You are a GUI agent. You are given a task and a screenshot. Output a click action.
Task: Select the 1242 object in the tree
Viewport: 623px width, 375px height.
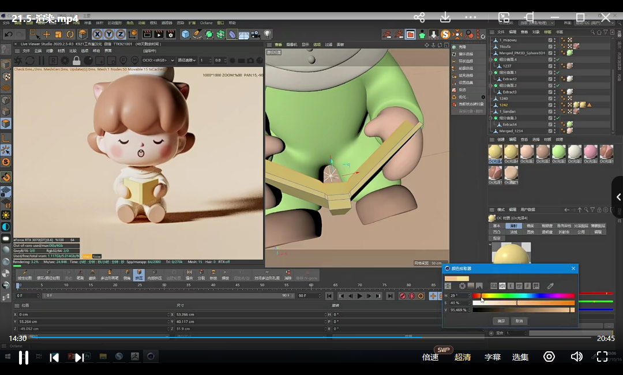click(504, 105)
